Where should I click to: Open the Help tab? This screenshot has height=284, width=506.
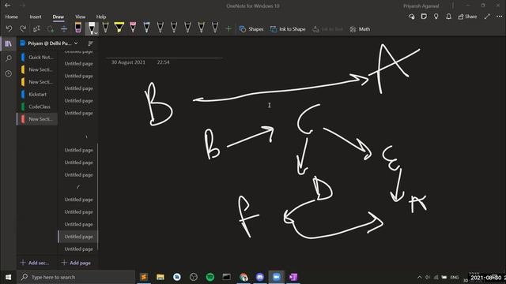click(x=101, y=17)
